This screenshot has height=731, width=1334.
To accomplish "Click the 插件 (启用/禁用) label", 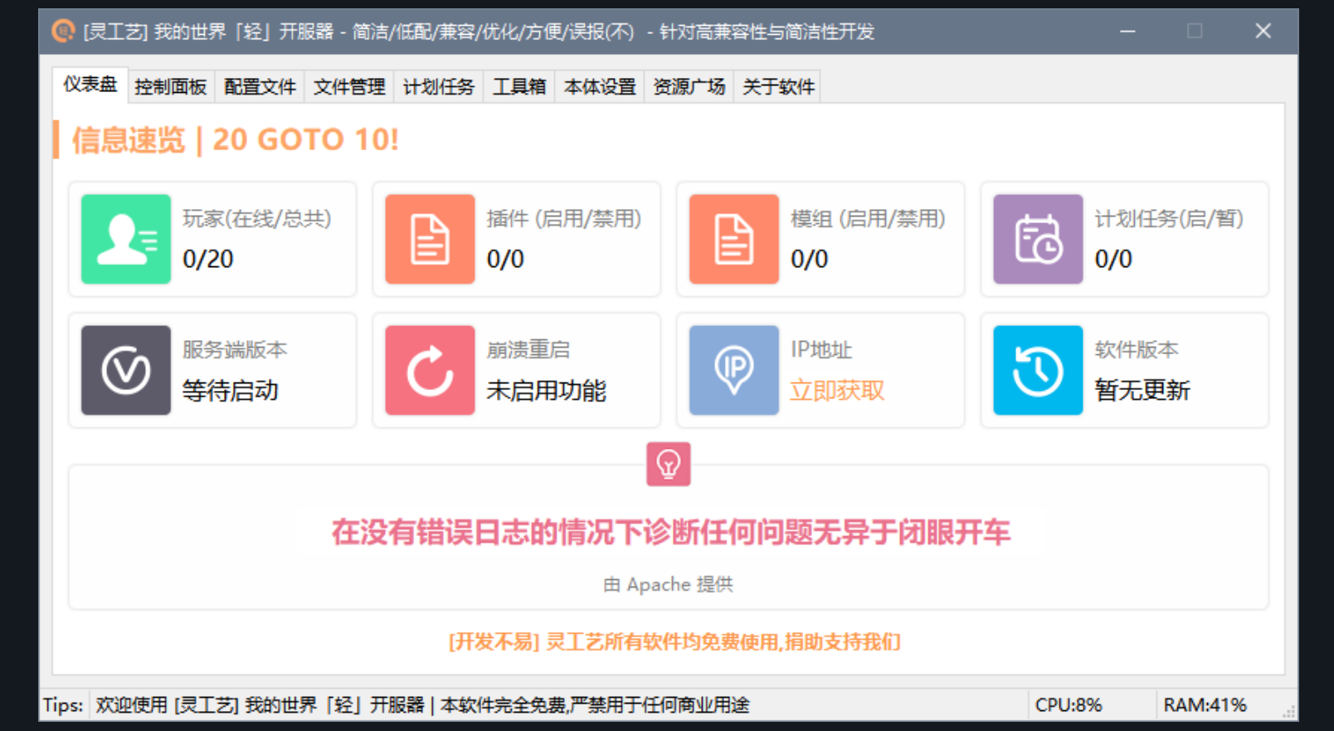I will coord(564,219).
